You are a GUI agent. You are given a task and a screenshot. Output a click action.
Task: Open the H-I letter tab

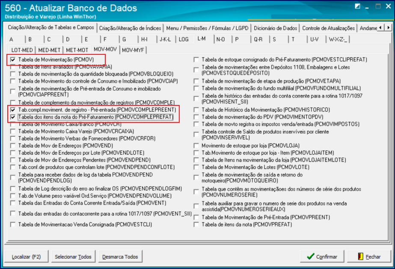point(147,39)
